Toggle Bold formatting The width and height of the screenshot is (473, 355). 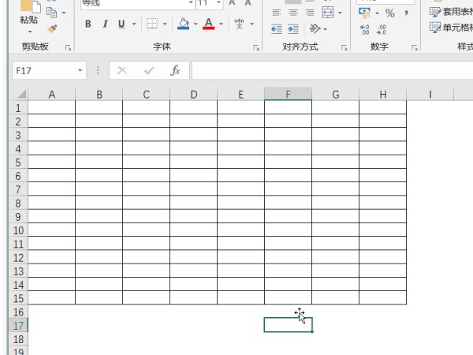pos(88,24)
